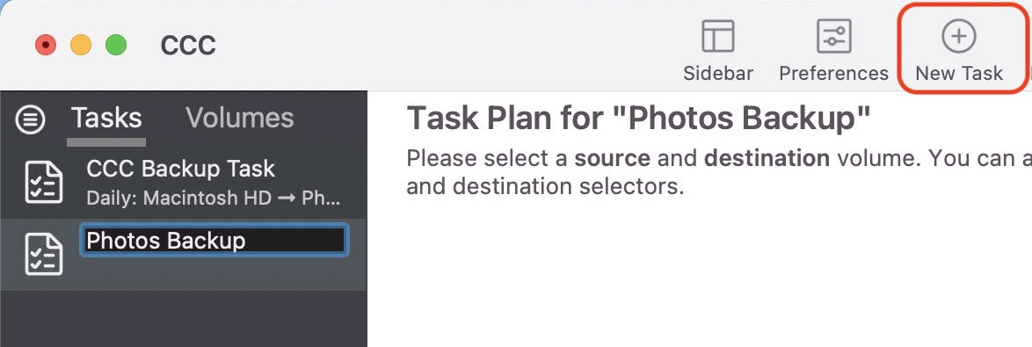Open Preferences via the sliders icon
Image resolution: width=1032 pixels, height=347 pixels.
834,35
